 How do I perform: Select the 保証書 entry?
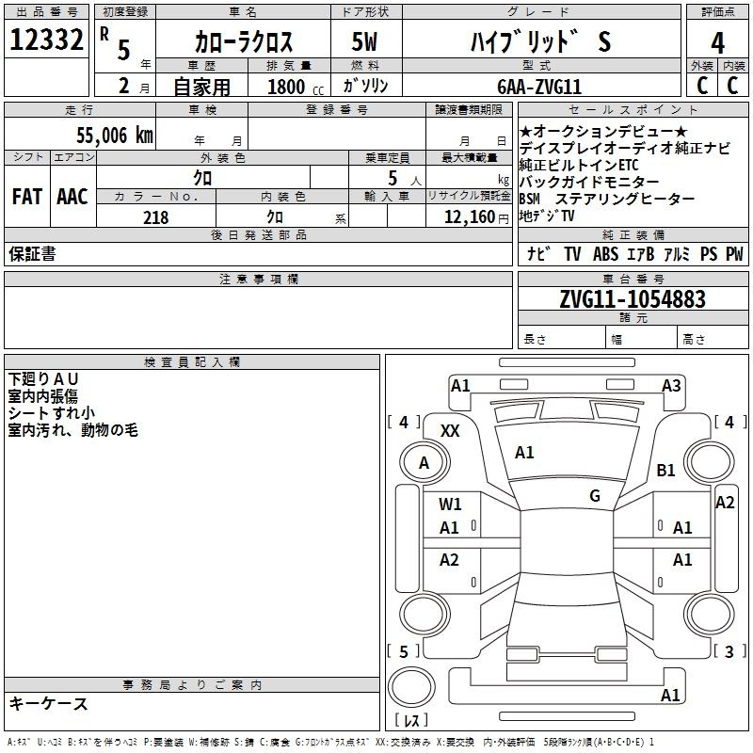point(33,254)
